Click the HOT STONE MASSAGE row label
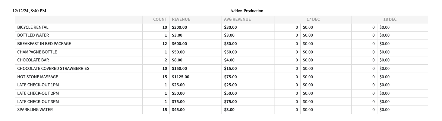This screenshot has height=121, width=442. pyautogui.click(x=37, y=77)
